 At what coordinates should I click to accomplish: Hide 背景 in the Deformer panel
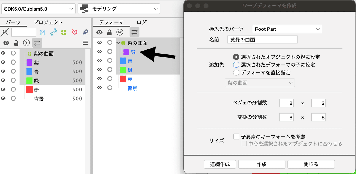100,88
